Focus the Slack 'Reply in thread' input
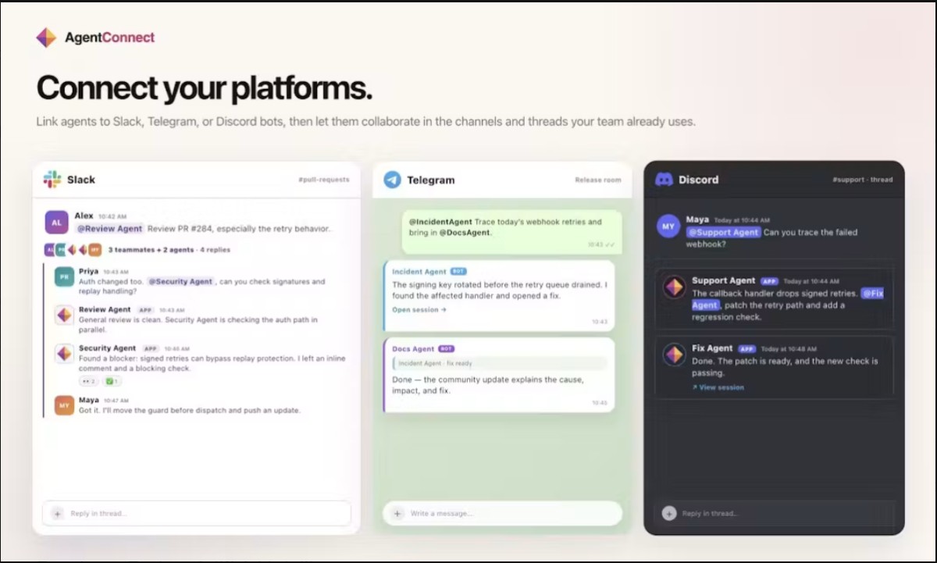Screen dimensions: 937x563 pos(197,513)
